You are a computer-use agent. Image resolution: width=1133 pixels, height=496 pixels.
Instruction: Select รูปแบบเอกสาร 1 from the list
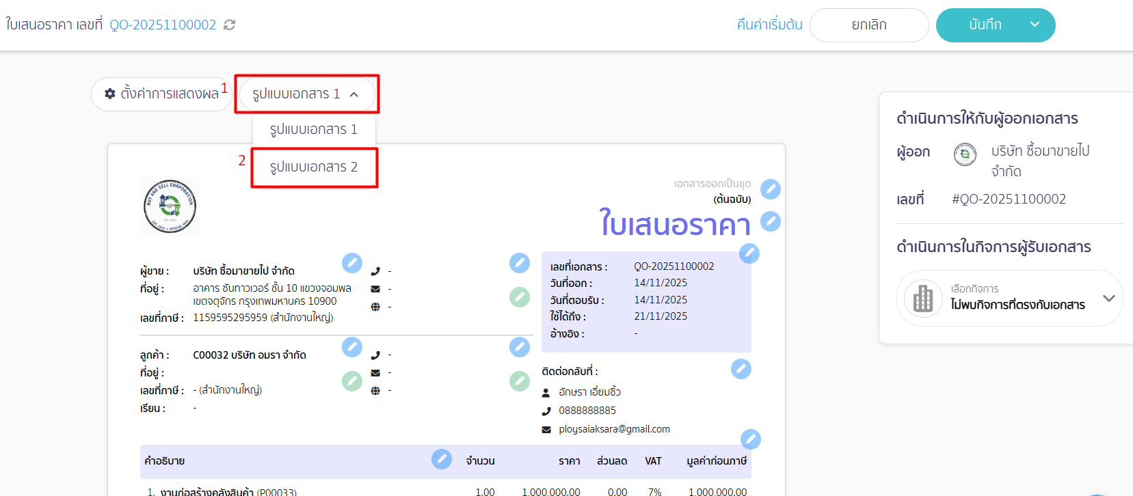[314, 129]
